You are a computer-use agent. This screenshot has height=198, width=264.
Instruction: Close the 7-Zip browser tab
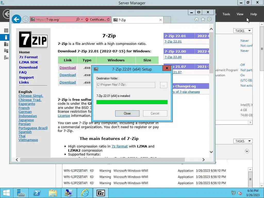[x=161, y=20]
